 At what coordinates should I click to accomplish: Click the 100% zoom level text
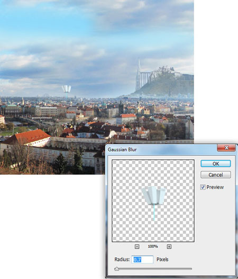point(153,246)
